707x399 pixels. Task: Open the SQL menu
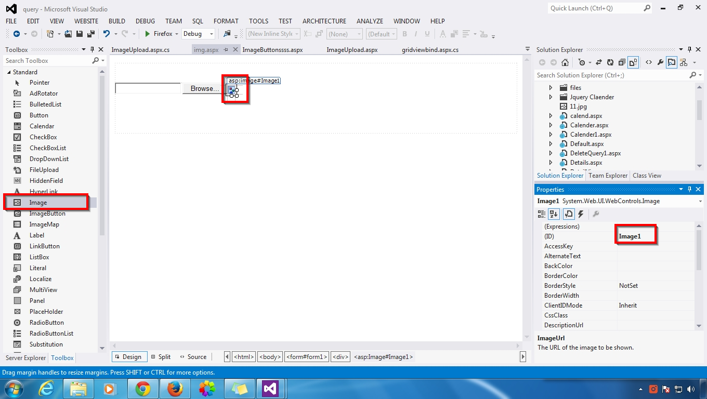click(198, 21)
